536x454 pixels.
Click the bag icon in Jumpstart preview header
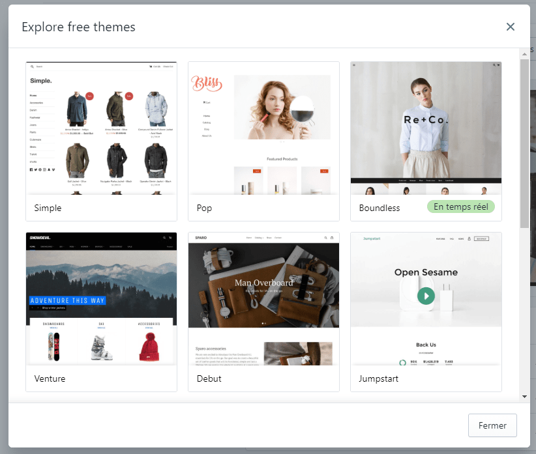pyautogui.click(x=469, y=238)
